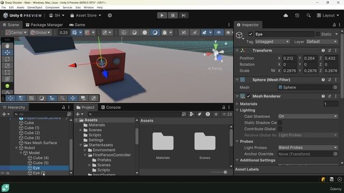Viewport: 344px width, 193px height.
Task: Click the Scale Z value field
Action: (331, 71)
